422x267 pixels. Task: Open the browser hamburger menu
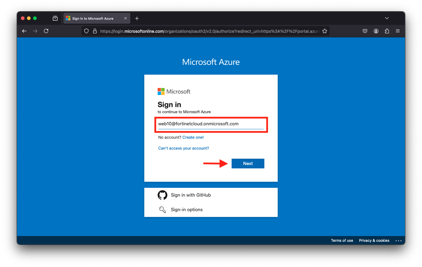point(398,31)
